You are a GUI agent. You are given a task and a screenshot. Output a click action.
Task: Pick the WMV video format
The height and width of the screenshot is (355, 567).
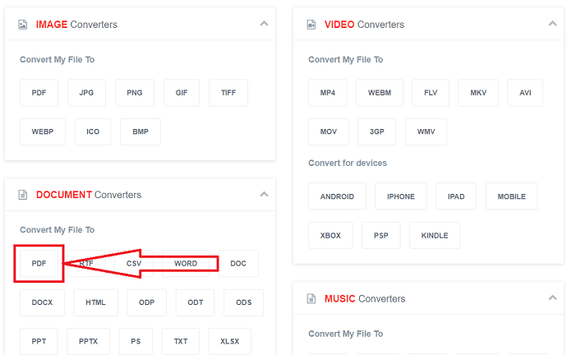(426, 132)
